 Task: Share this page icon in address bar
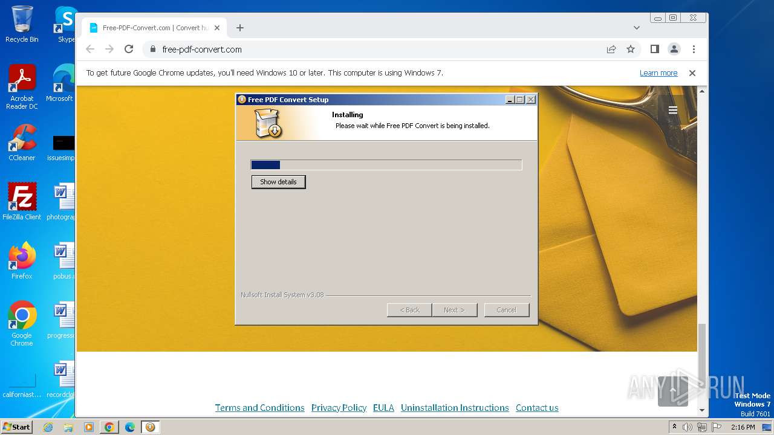click(x=611, y=50)
